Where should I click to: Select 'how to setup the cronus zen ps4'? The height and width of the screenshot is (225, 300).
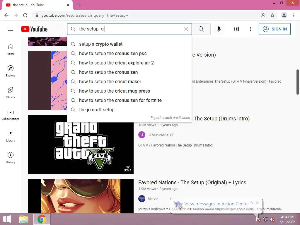click(129, 53)
